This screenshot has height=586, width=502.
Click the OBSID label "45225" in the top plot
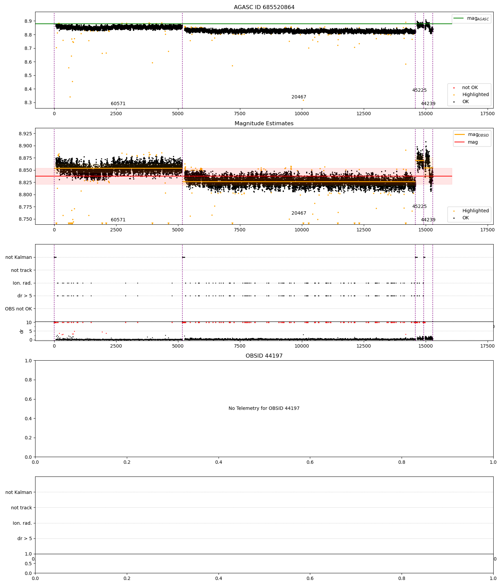click(419, 90)
